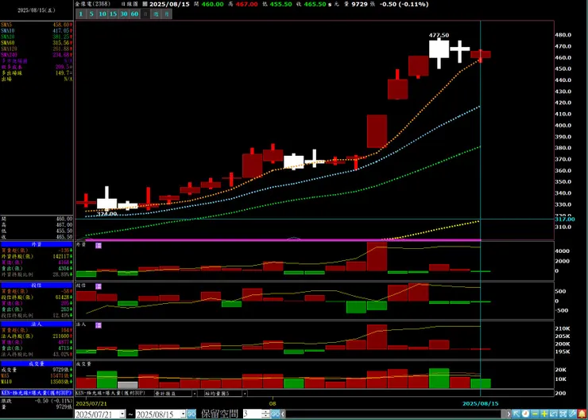The width and height of the screenshot is (588, 420).
Task: Click the SMA60 indicator row
Action: 37,43
